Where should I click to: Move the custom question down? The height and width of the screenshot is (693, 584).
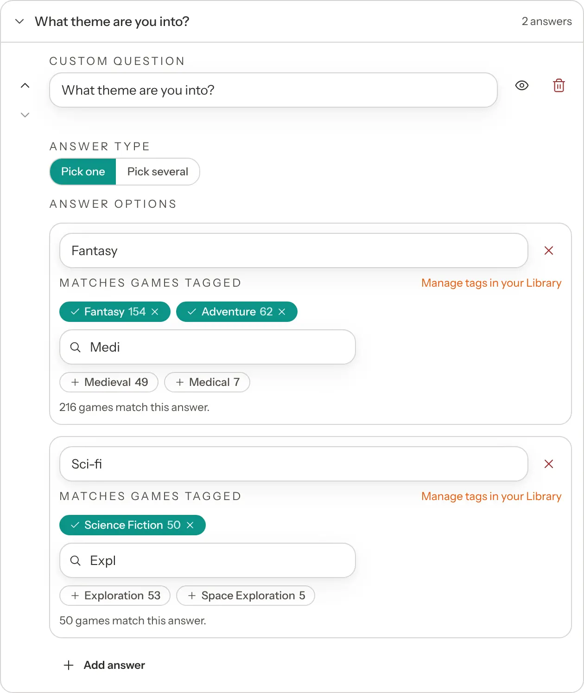tap(25, 115)
